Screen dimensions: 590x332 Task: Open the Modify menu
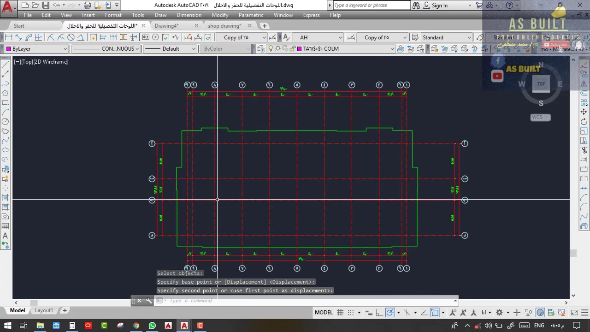pos(220,15)
